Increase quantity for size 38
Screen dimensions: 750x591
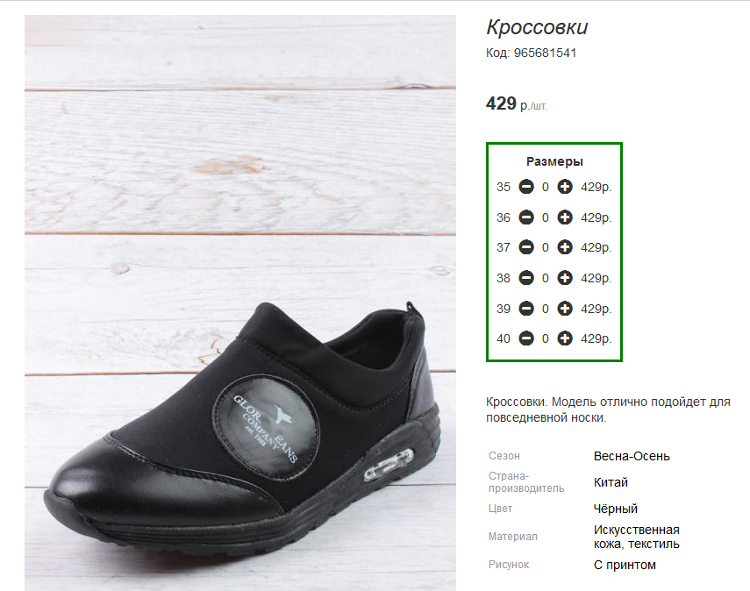tap(565, 278)
